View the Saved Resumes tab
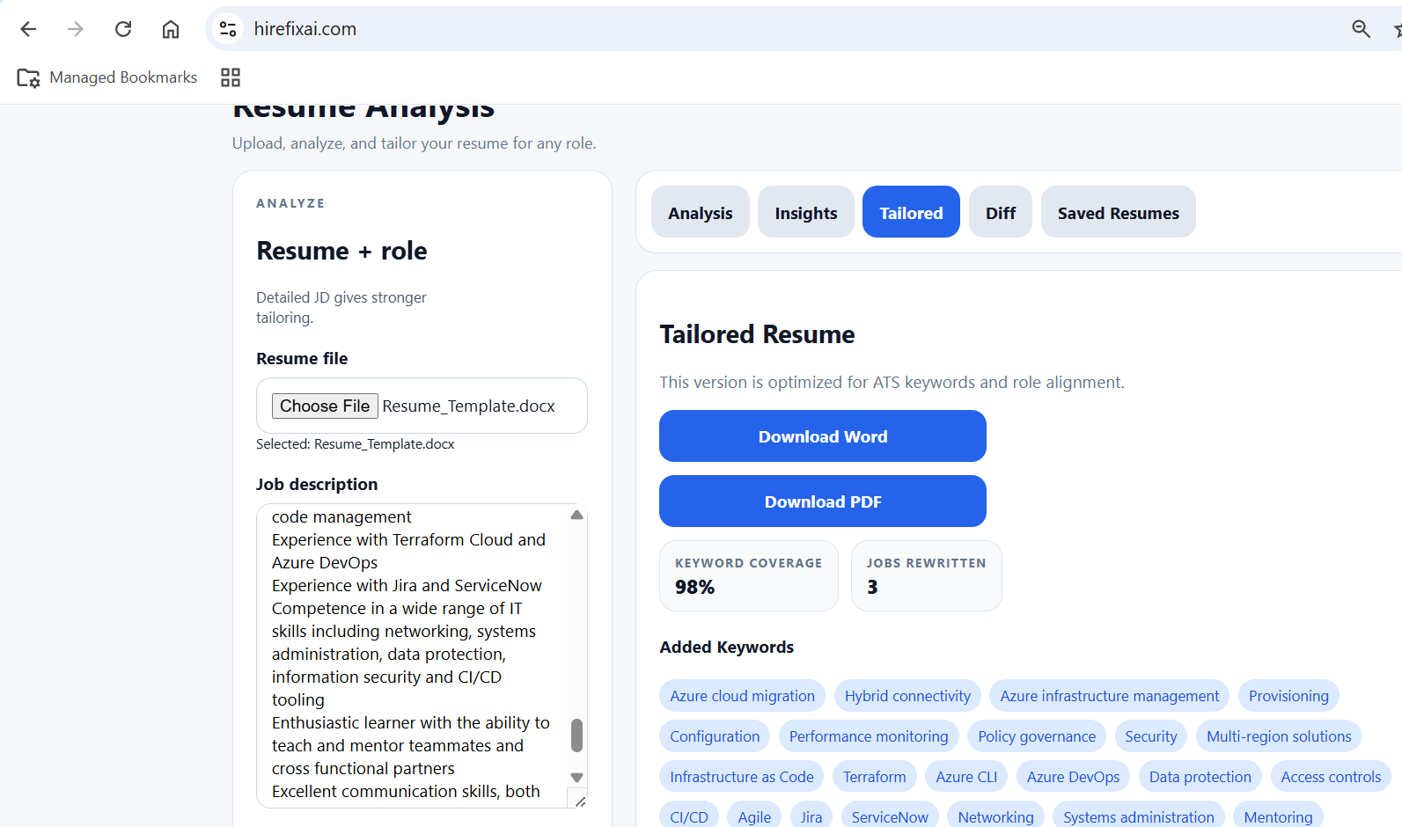This screenshot has height=827, width=1402. coord(1118,212)
